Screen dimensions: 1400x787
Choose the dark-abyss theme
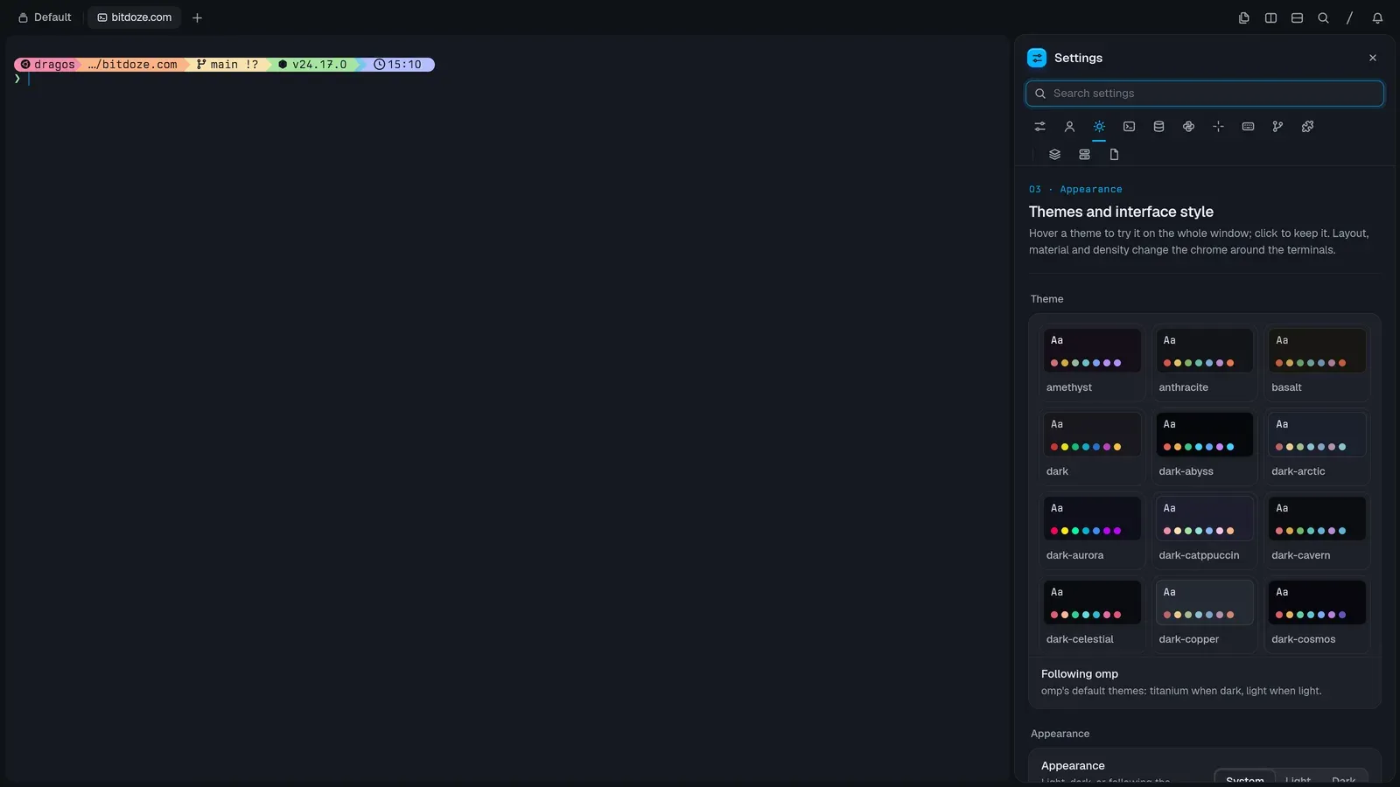[1205, 447]
